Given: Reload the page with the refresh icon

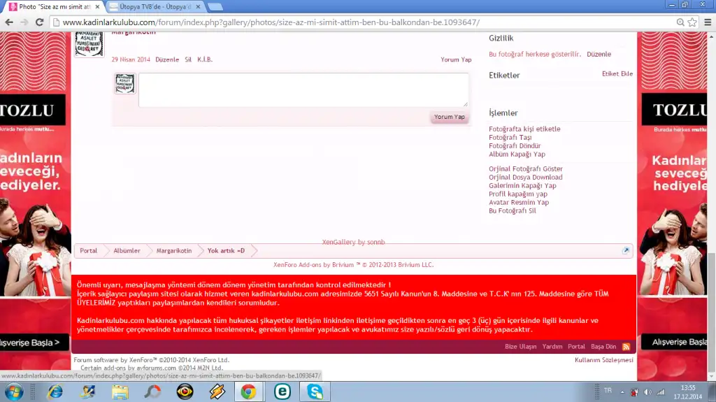Looking at the screenshot, I should (x=39, y=22).
